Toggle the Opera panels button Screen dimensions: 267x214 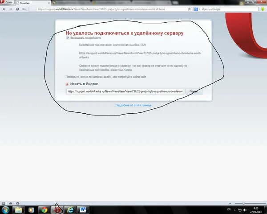click(4, 203)
